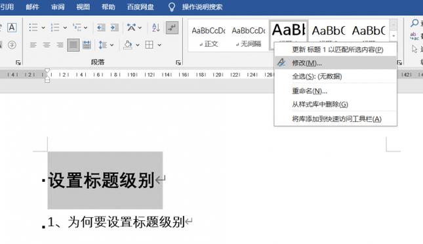
Task: Click the shading paint bucket icon
Action: pyautogui.click(x=128, y=45)
